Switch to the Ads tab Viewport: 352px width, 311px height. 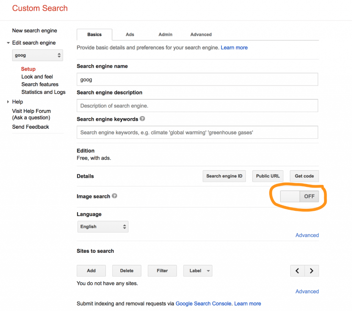tap(130, 34)
